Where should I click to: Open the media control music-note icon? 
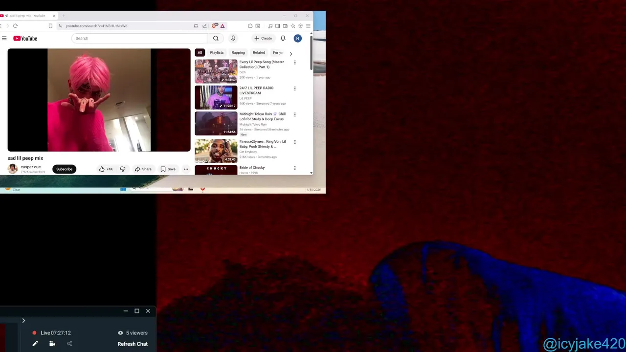pos(270,26)
